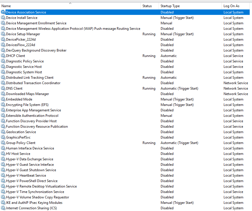
Task: Click Running status of Distributed Link Tracking Client
Action: click(149, 78)
